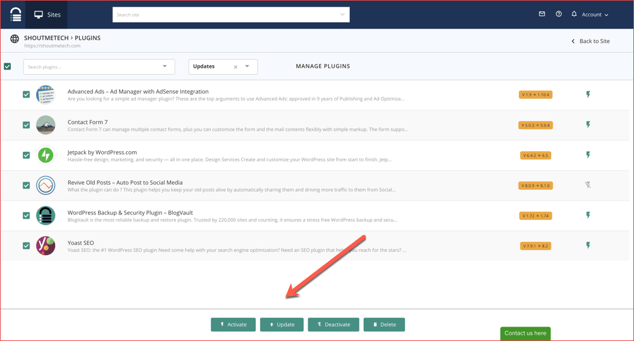Viewport: 634px width, 341px height.
Task: Click Revive Old Posts plugin title
Action: click(x=125, y=183)
